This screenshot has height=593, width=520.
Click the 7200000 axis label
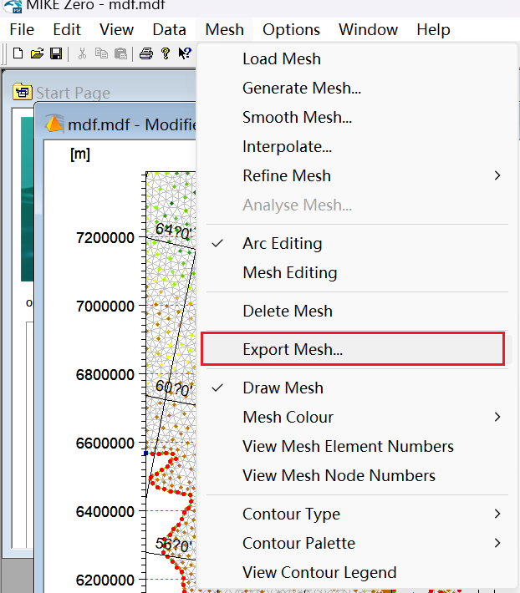(105, 238)
